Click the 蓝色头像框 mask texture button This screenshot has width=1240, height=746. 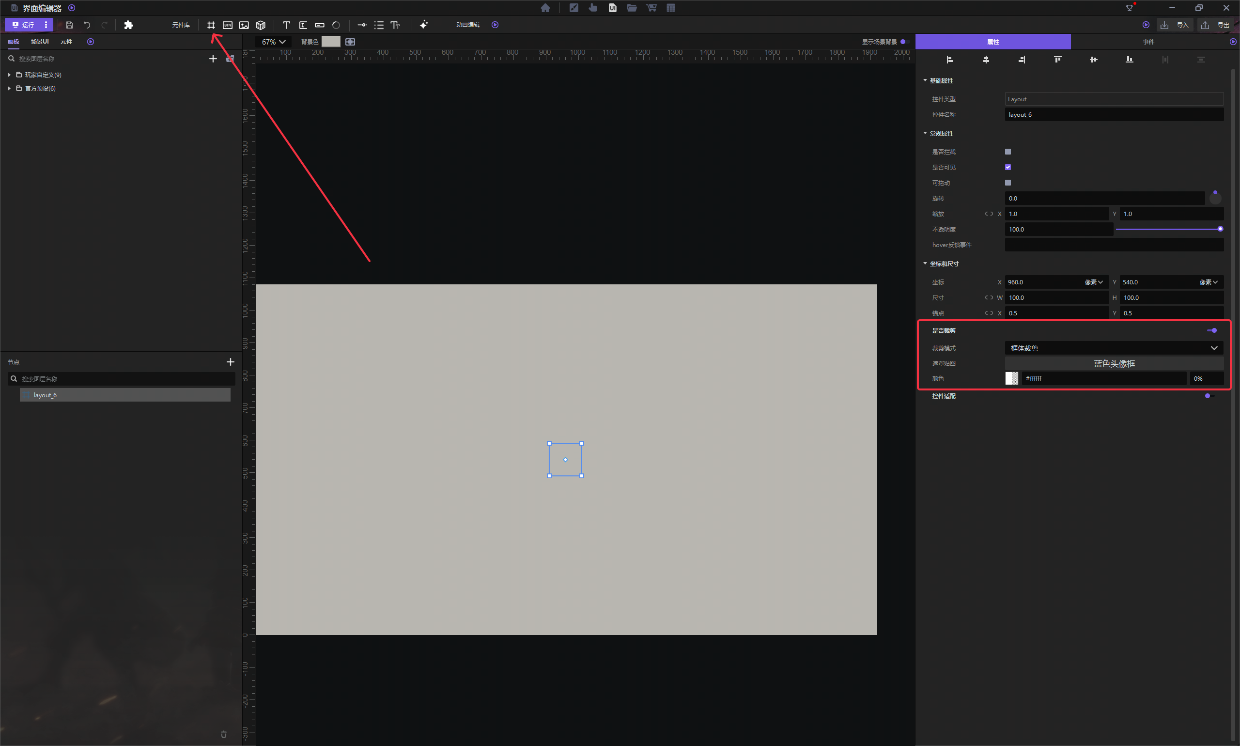click(x=1114, y=363)
